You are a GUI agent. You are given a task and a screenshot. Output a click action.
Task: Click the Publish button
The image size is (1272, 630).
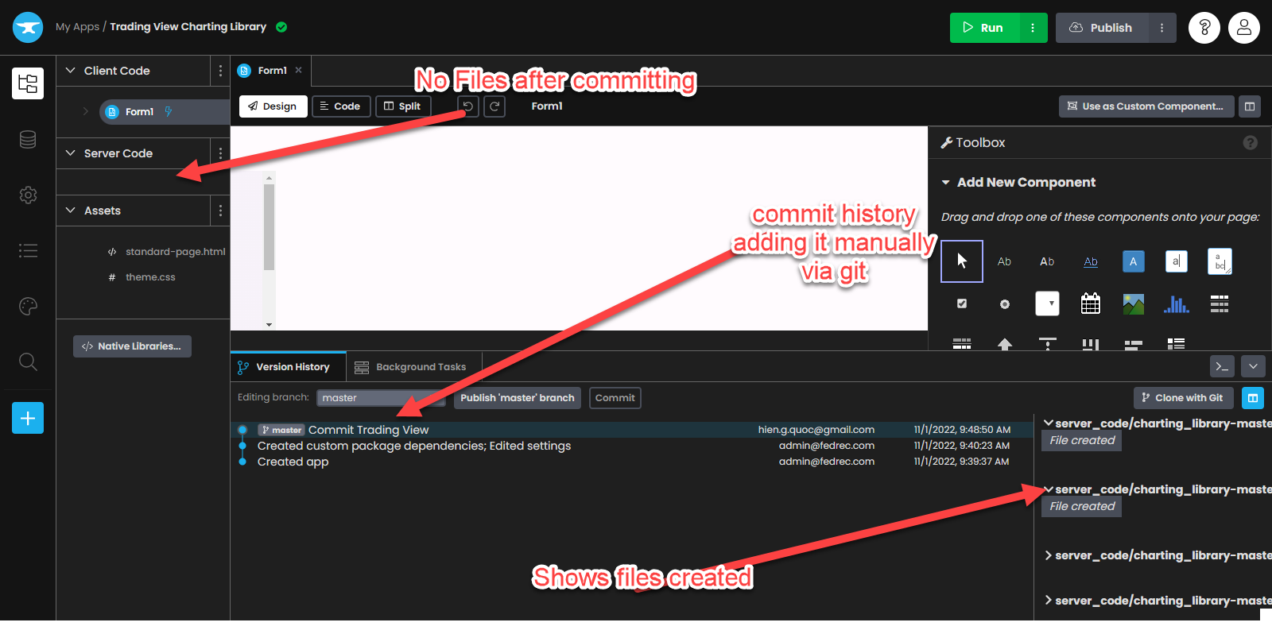(x=1102, y=28)
